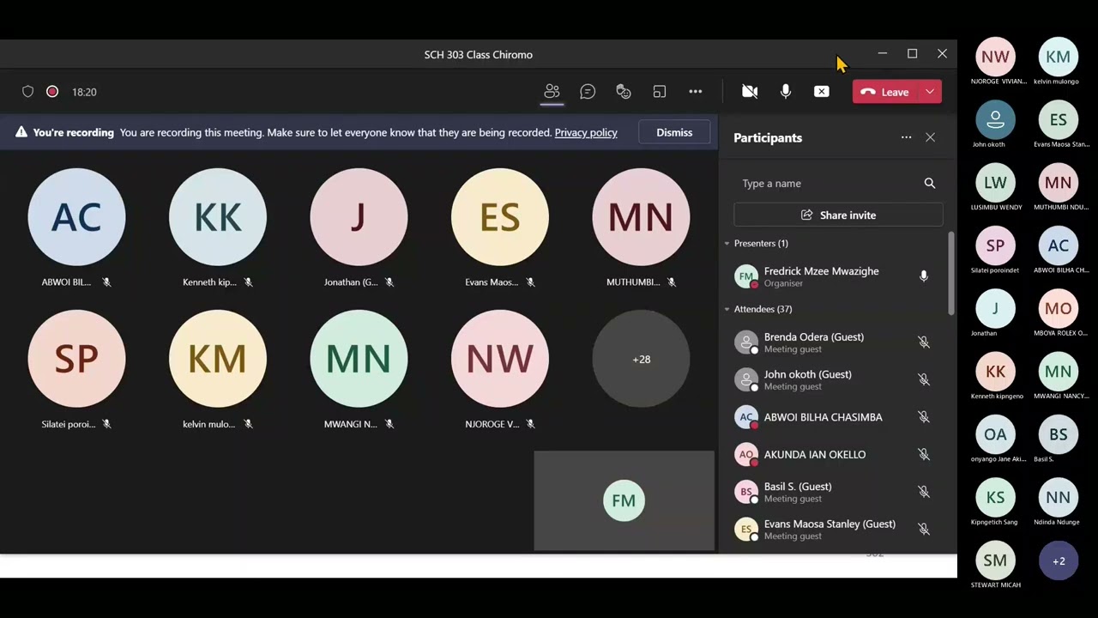Click the stop sharing screen icon
This screenshot has height=618, width=1098.
(822, 92)
